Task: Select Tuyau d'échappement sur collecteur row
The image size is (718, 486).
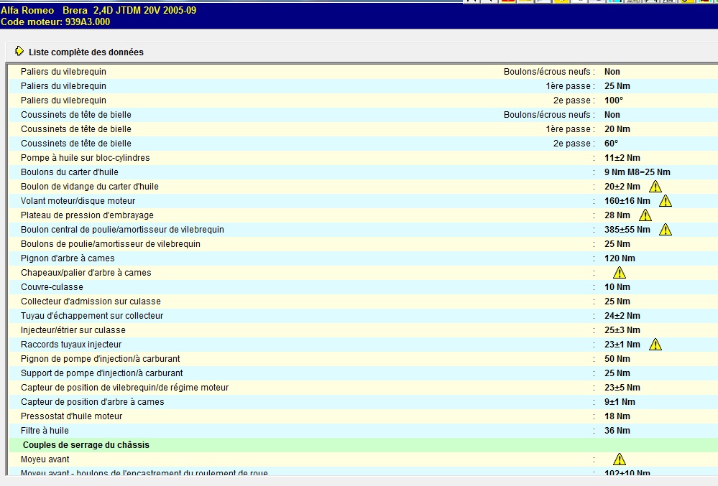Action: [x=92, y=316]
